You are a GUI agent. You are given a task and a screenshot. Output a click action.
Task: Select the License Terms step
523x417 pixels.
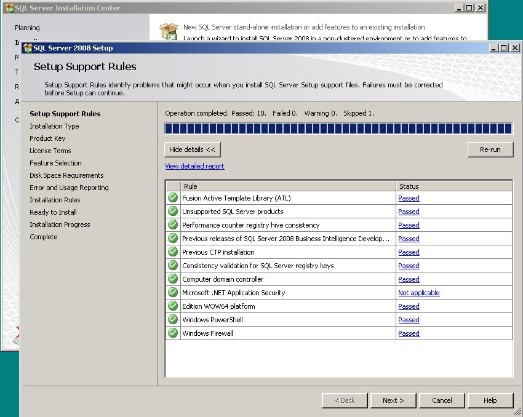pos(50,151)
